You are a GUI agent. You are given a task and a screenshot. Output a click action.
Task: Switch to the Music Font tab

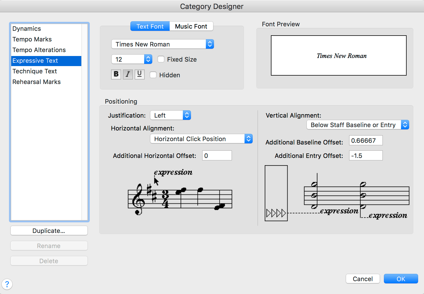pyautogui.click(x=191, y=26)
